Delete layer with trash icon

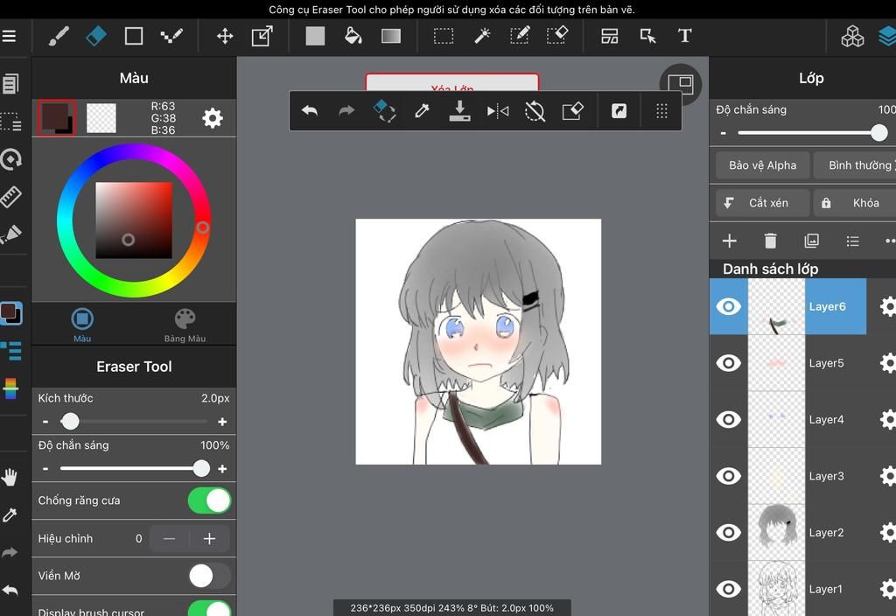coord(770,241)
